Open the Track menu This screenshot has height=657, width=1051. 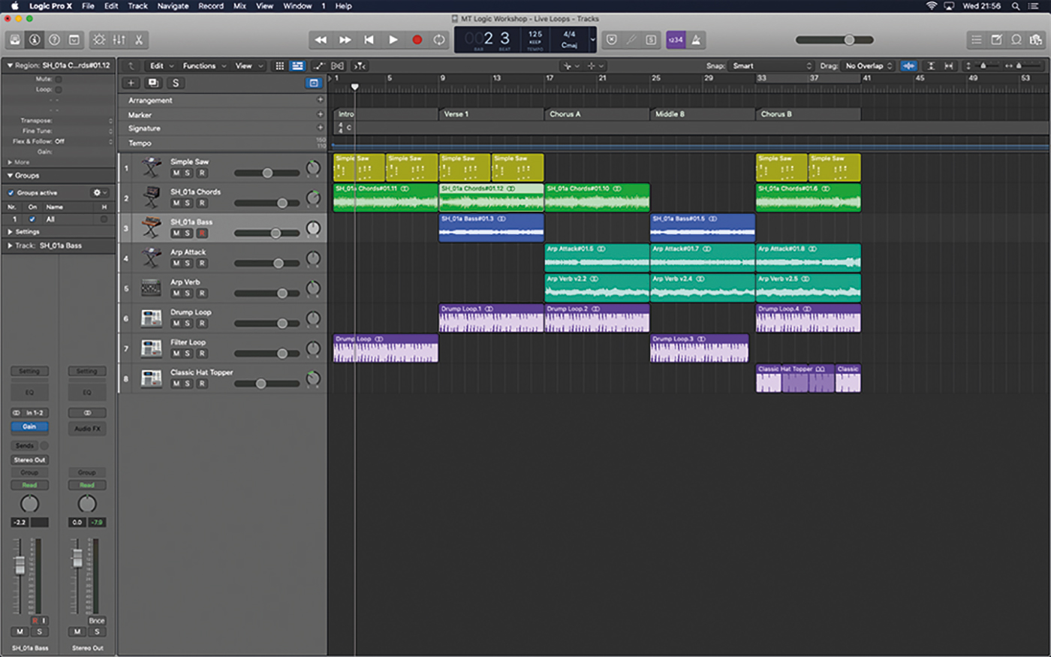[x=137, y=6]
